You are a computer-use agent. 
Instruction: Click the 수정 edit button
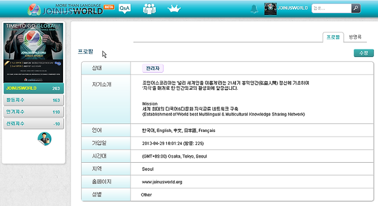pos(363,53)
